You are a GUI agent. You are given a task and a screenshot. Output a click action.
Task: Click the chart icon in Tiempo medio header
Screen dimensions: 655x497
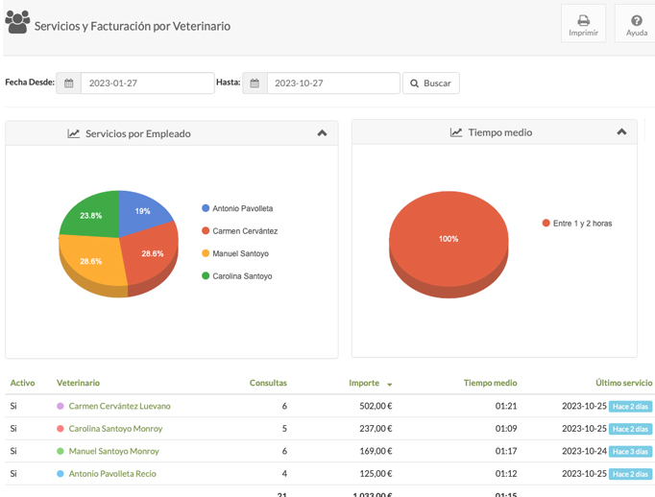[x=456, y=132]
